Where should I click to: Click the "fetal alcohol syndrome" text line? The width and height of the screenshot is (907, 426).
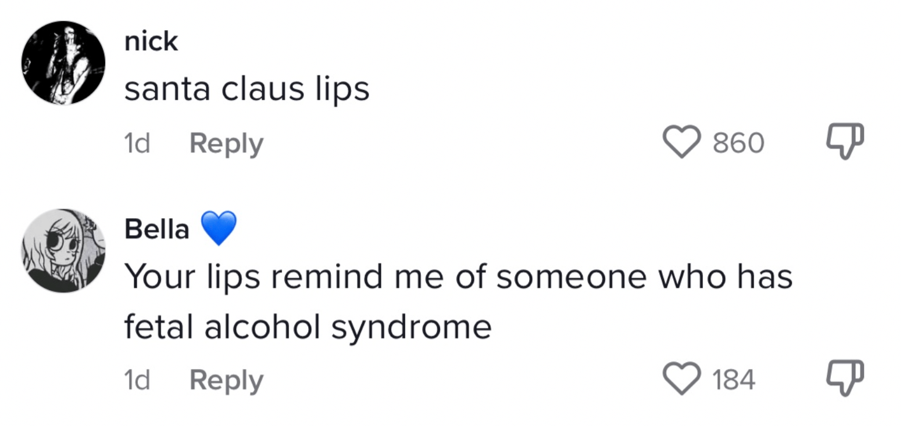pyautogui.click(x=308, y=327)
